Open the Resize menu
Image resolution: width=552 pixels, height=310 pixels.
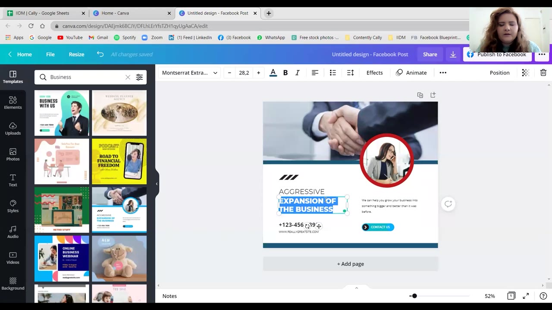click(76, 54)
